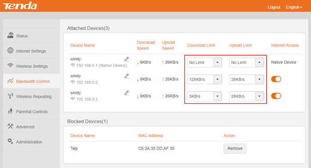Toggle internet access for the 128KB/s limit device
This screenshot has height=168, width=311.
276,79
